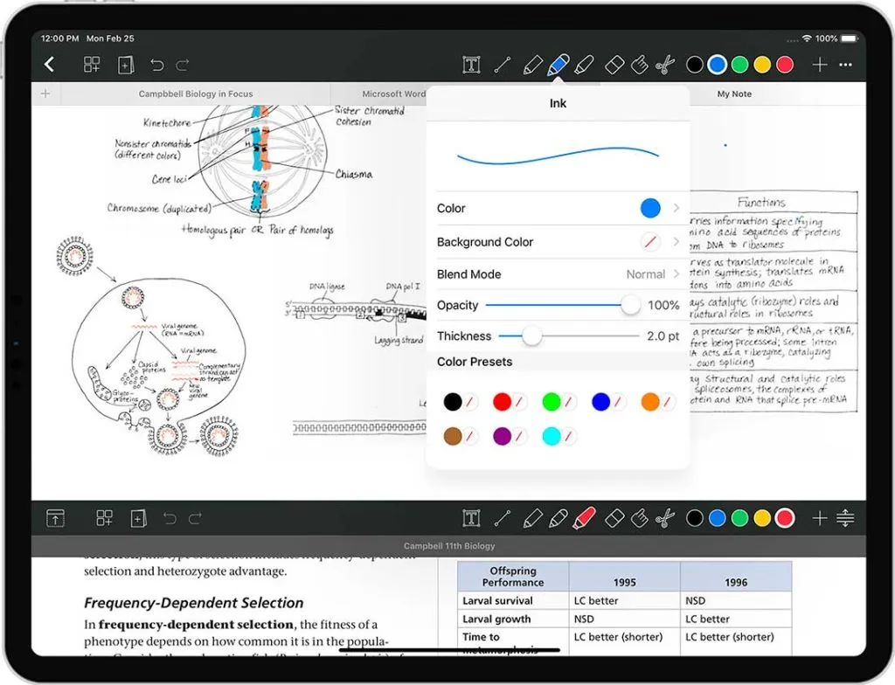
Task: Click the Microsoft Word tab
Action: [393, 94]
